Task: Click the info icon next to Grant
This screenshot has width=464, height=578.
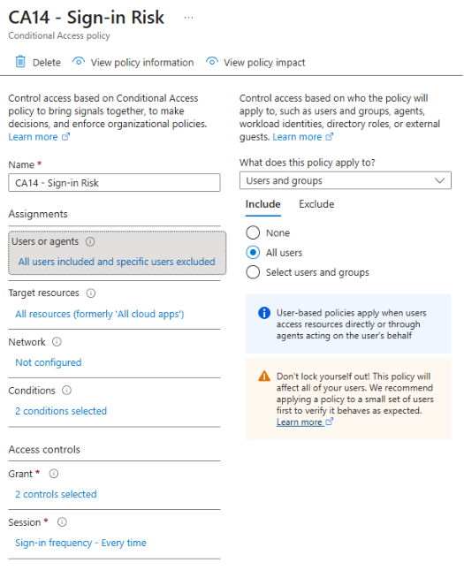Action: click(x=54, y=474)
